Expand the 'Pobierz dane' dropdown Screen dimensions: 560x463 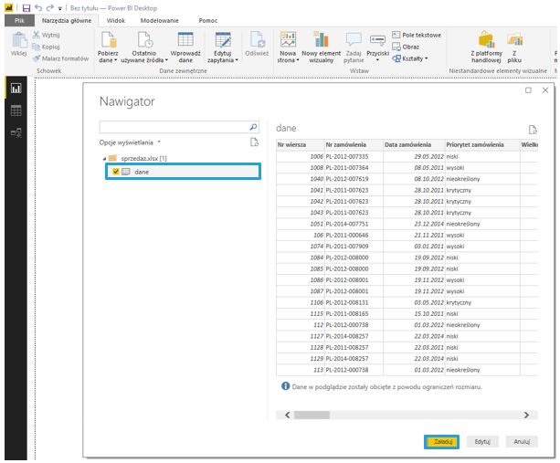[x=109, y=60]
